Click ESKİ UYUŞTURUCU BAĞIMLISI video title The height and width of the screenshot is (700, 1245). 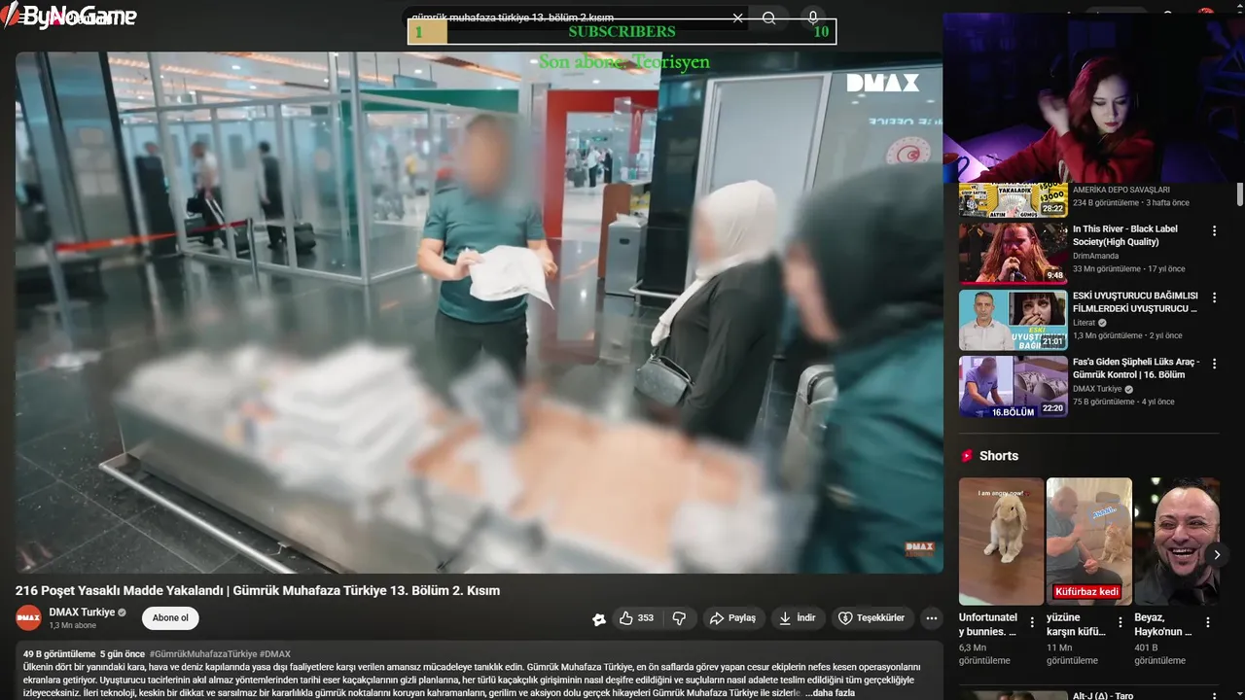(1135, 301)
